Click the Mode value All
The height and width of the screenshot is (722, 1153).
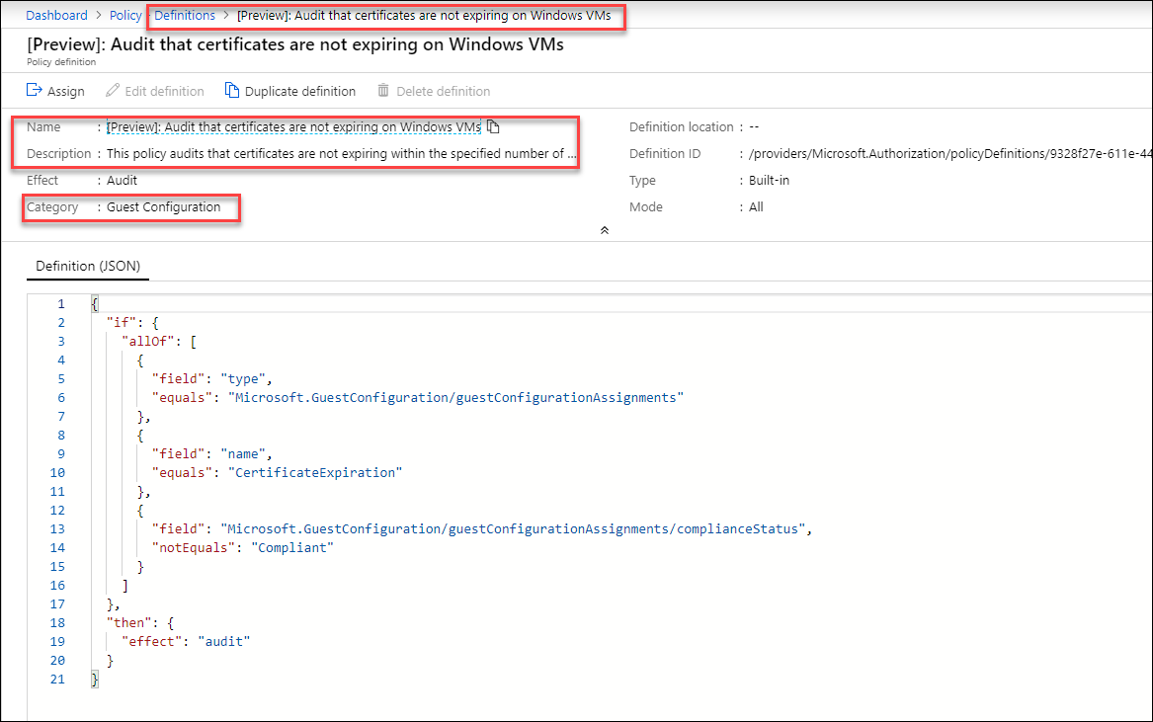756,207
